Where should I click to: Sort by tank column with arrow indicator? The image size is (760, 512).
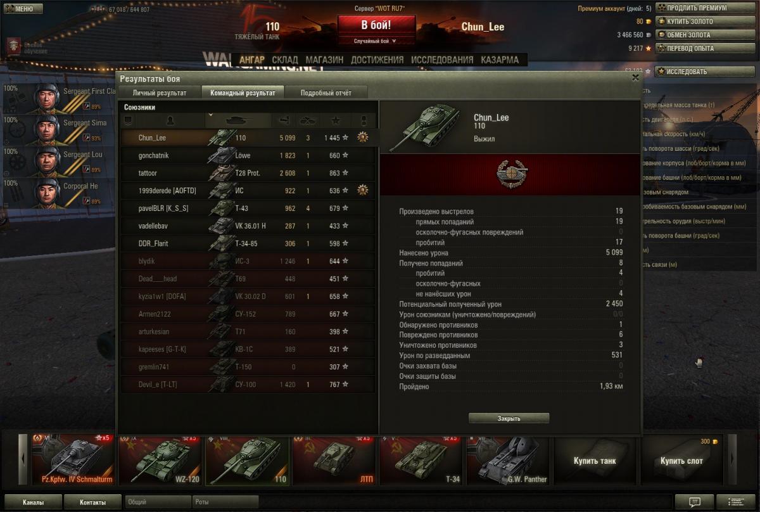pyautogui.click(x=238, y=120)
